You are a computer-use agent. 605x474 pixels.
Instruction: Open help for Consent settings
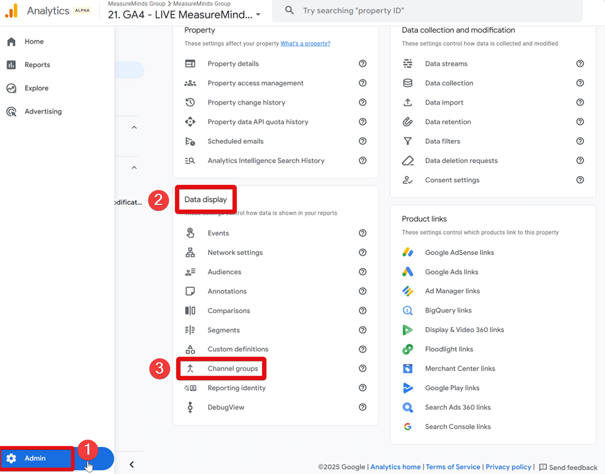pyautogui.click(x=580, y=180)
